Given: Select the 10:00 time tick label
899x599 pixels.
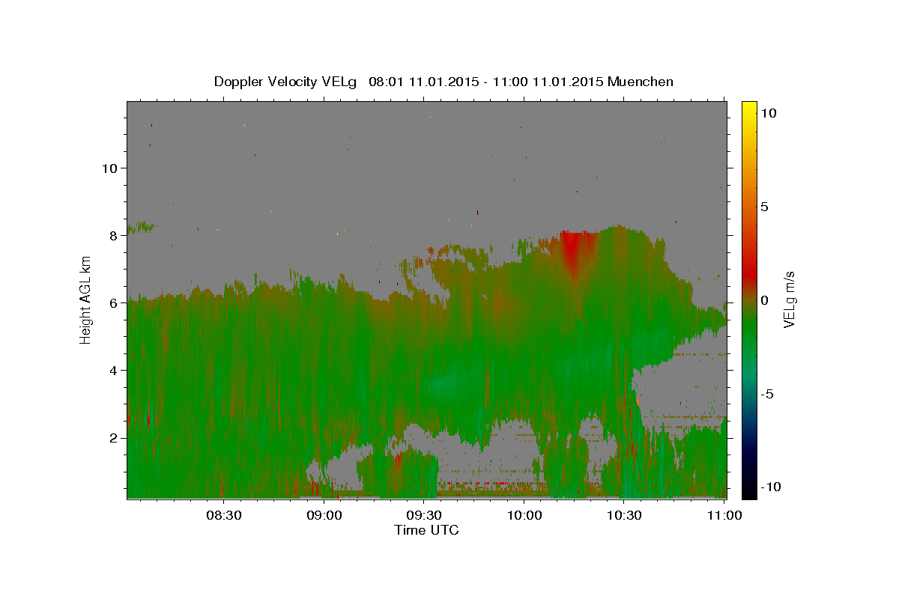Looking at the screenshot, I should (x=524, y=515).
